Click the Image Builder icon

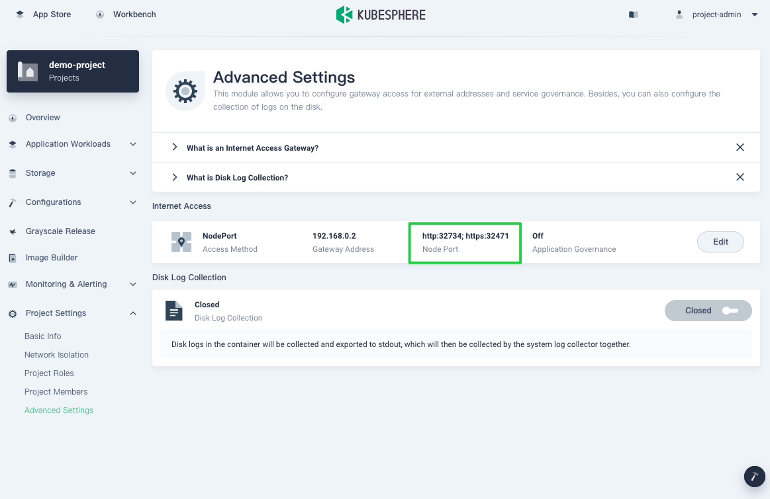[13, 258]
